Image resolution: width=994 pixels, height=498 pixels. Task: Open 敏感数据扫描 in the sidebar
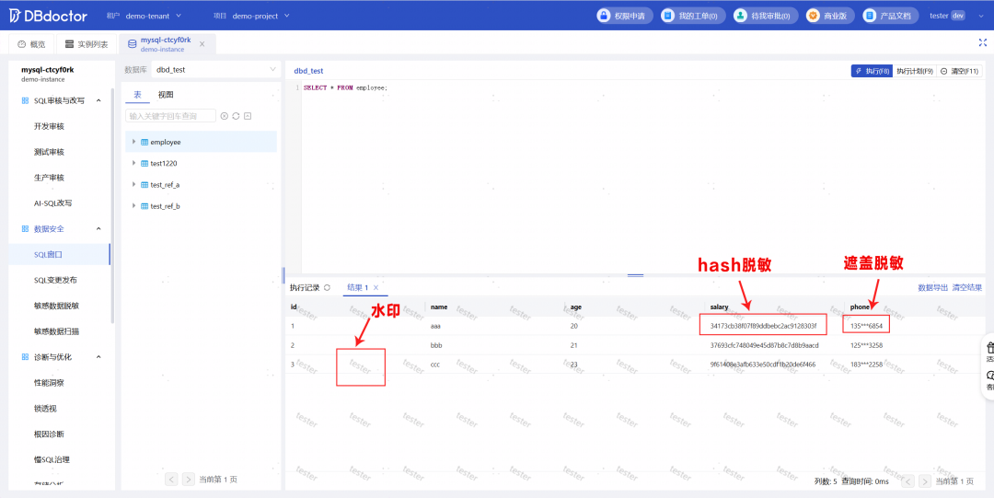56,331
